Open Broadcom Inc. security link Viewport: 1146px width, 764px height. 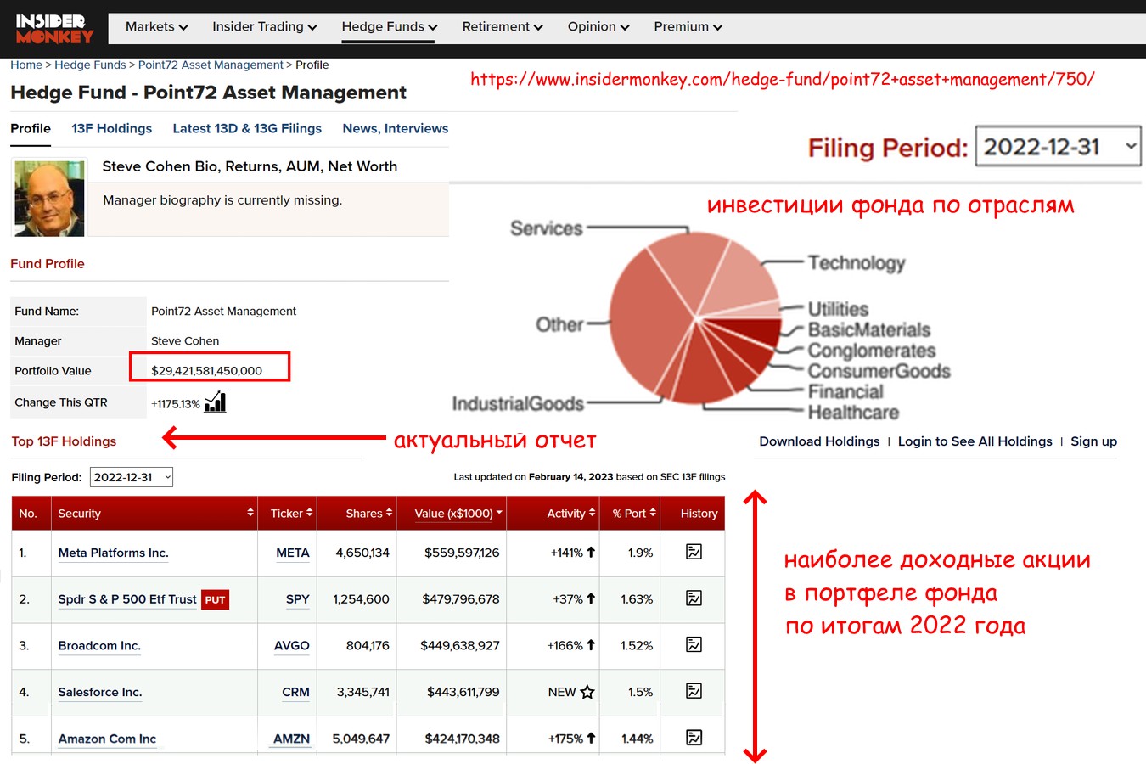pyautogui.click(x=99, y=646)
